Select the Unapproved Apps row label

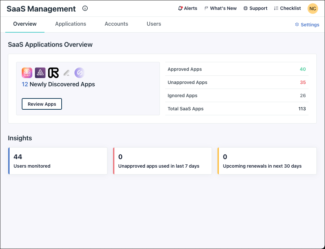[x=187, y=82]
